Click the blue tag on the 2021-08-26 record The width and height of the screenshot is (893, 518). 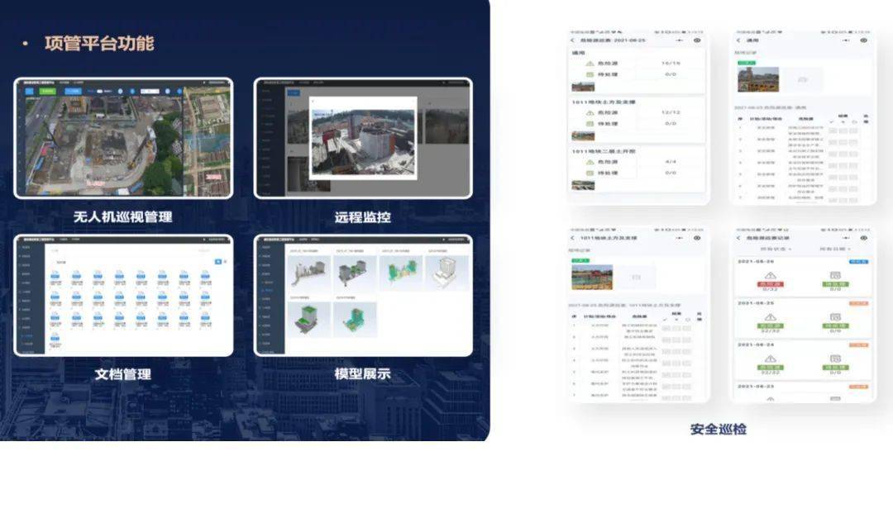pyautogui.click(x=859, y=262)
